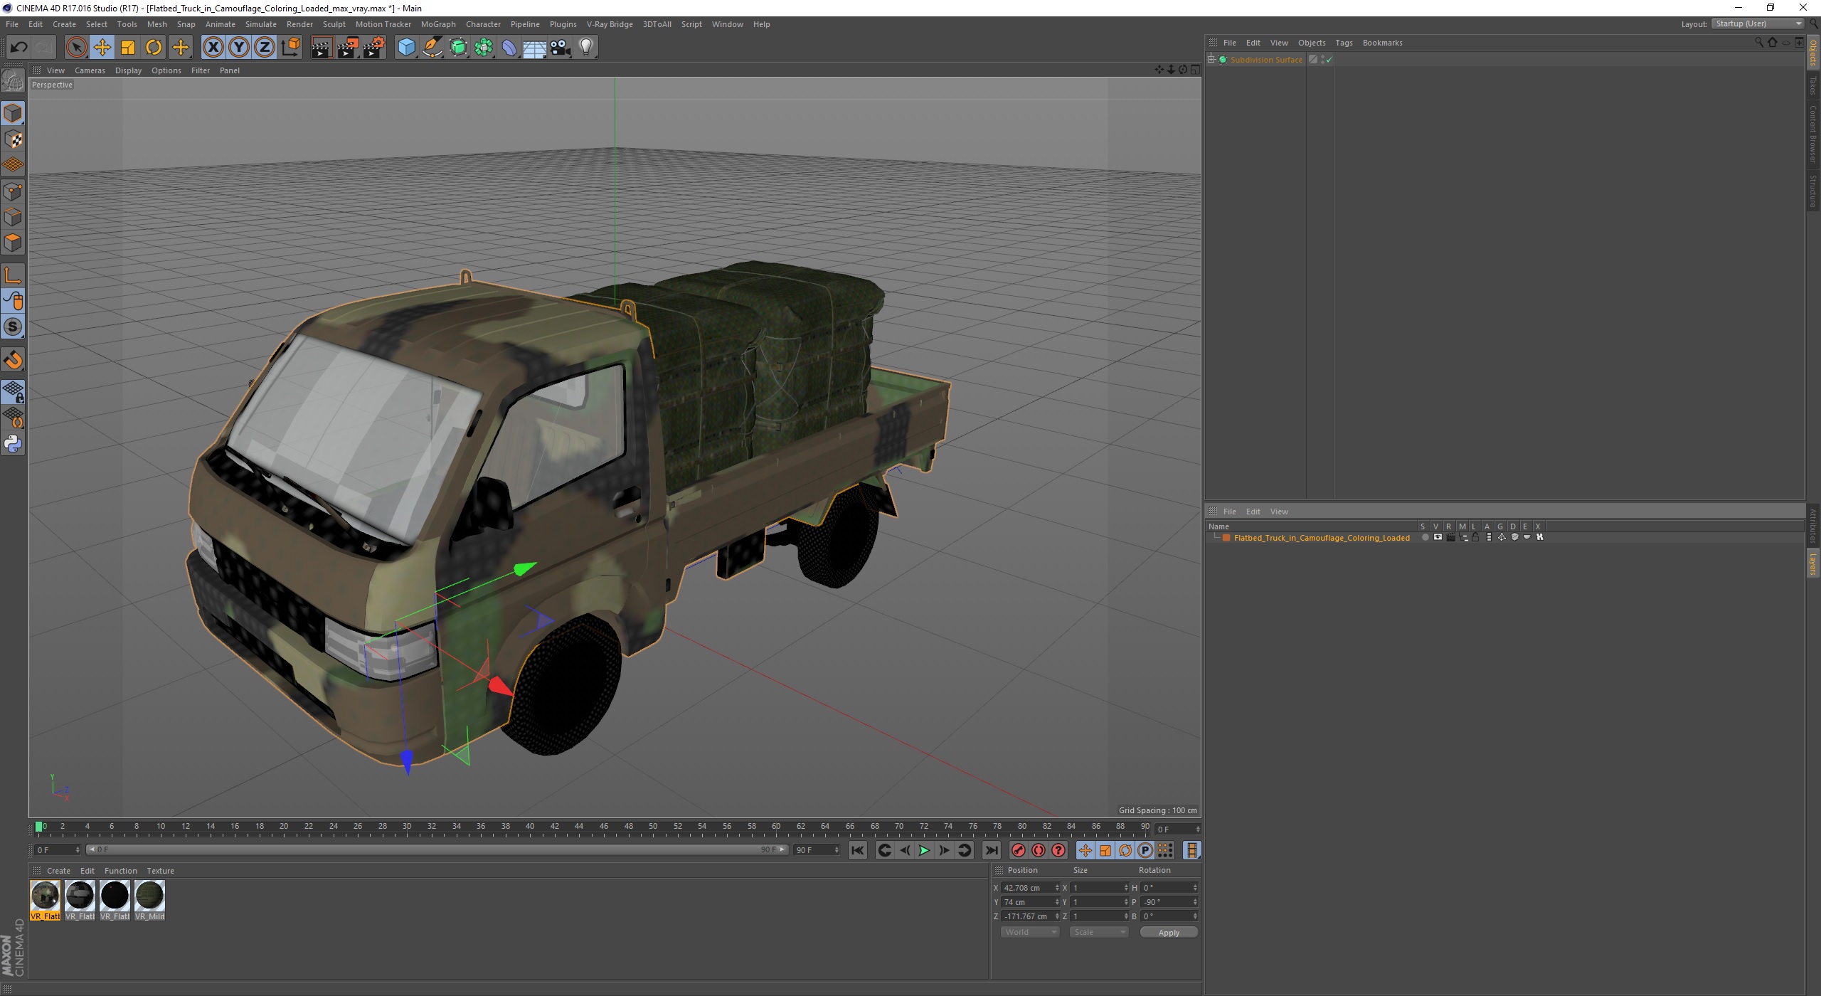Image resolution: width=1821 pixels, height=996 pixels.
Task: Enable Polygons mode in left sidebar
Action: 13,243
